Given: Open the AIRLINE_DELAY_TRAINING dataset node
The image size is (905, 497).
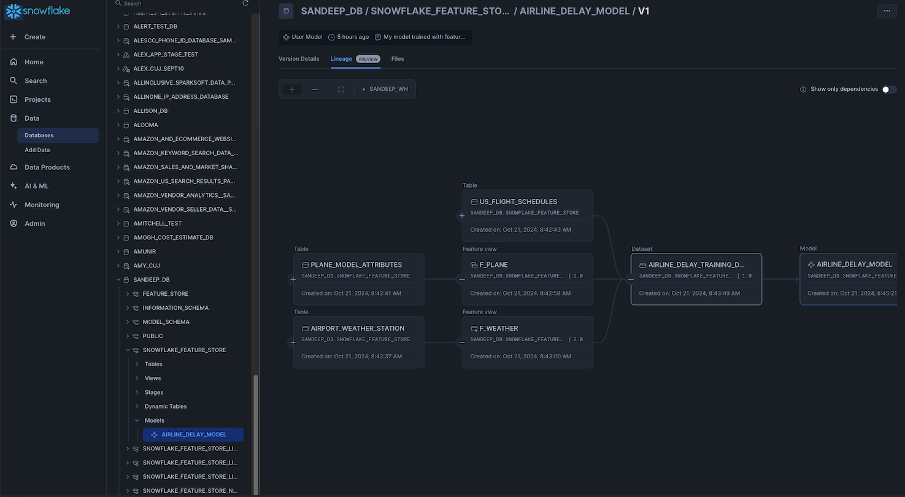Looking at the screenshot, I should point(696,264).
